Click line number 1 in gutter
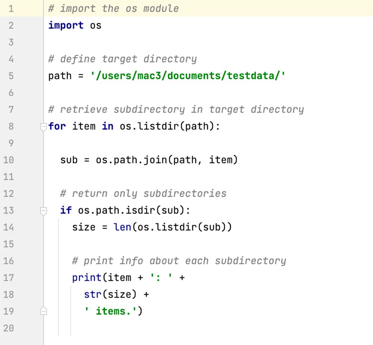Screen dimensions: 373x345 [10, 9]
